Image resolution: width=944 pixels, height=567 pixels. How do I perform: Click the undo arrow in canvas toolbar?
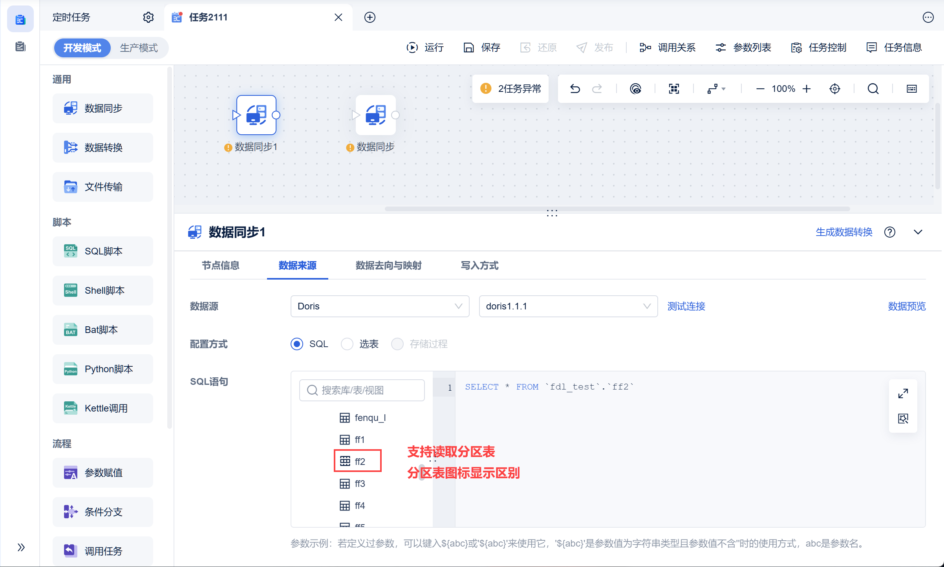[x=575, y=89]
